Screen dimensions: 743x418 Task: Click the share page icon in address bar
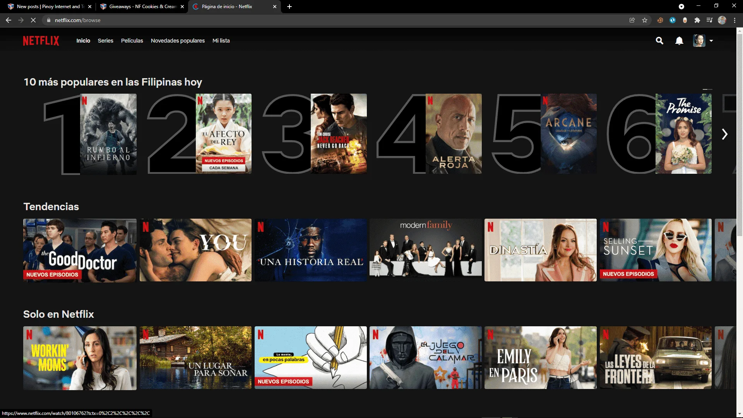click(632, 20)
